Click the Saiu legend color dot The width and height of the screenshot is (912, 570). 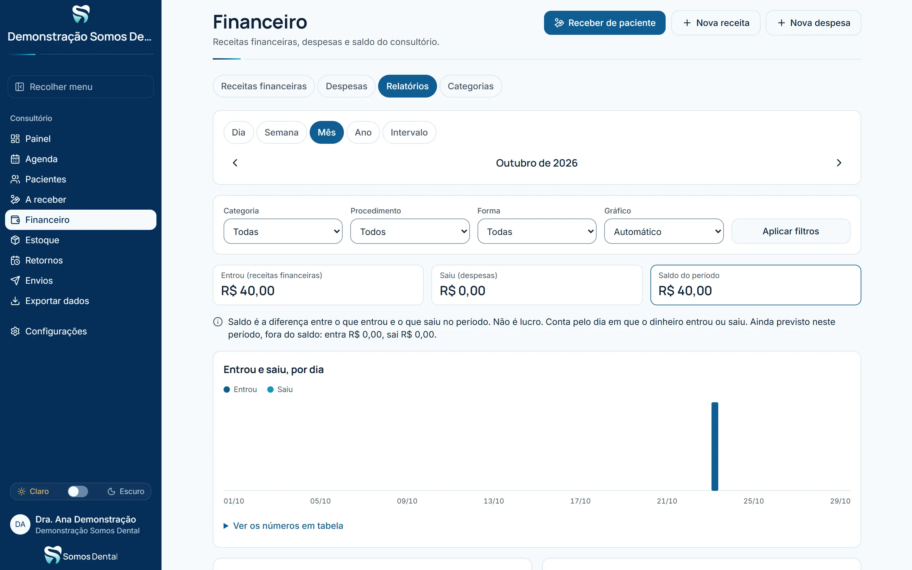[x=270, y=389]
